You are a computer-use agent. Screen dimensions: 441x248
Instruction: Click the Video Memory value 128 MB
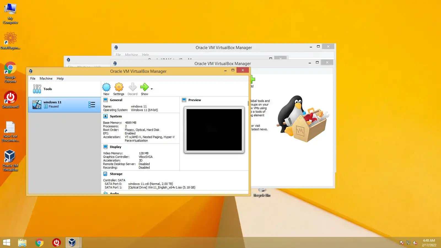tap(144, 153)
